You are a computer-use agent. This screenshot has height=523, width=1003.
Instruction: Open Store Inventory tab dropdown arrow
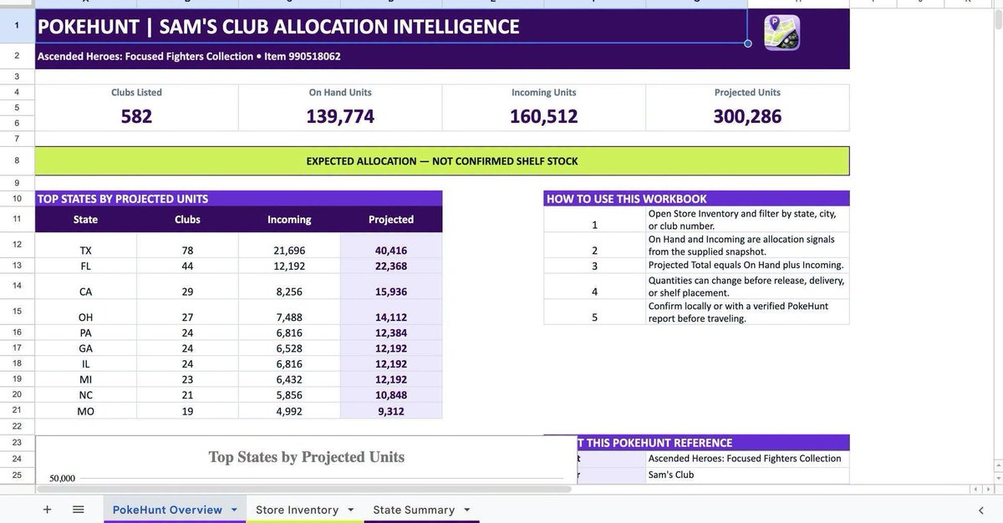pyautogui.click(x=350, y=510)
